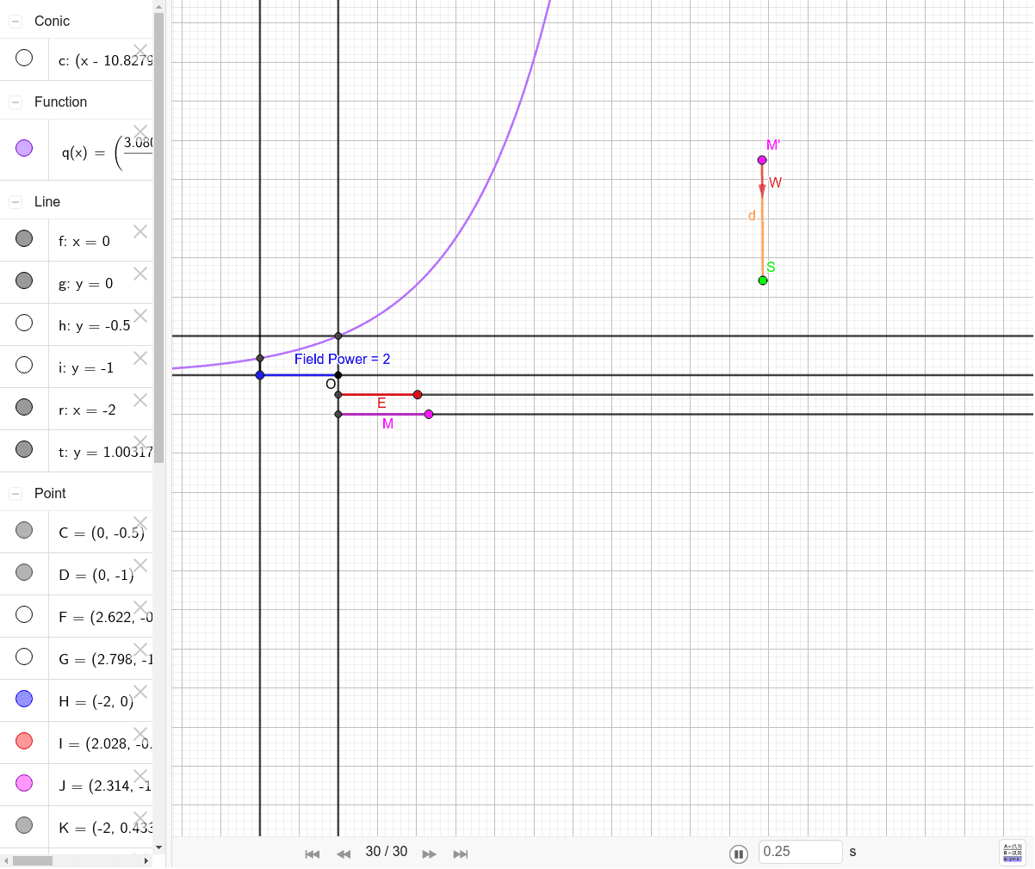Image resolution: width=1035 pixels, height=869 pixels.
Task: Delete point K with its X icon
Action: (x=140, y=818)
